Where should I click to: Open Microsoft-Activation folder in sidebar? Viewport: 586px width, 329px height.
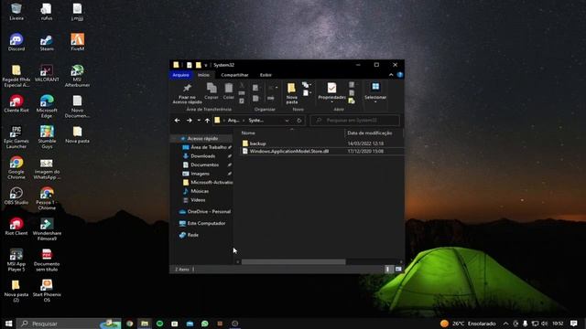click(x=212, y=183)
